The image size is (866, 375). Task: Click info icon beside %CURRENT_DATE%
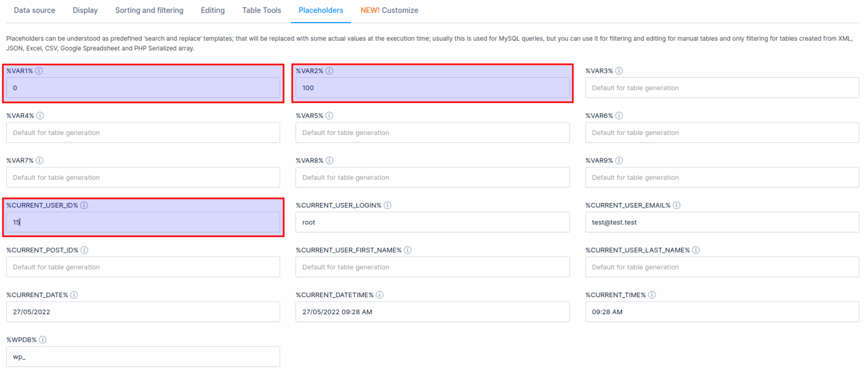pyautogui.click(x=74, y=295)
